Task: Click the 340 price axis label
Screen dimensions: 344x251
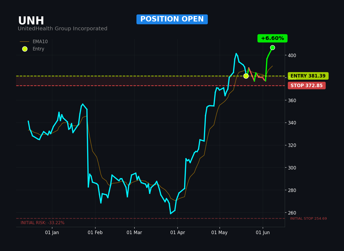Action: click(292, 123)
